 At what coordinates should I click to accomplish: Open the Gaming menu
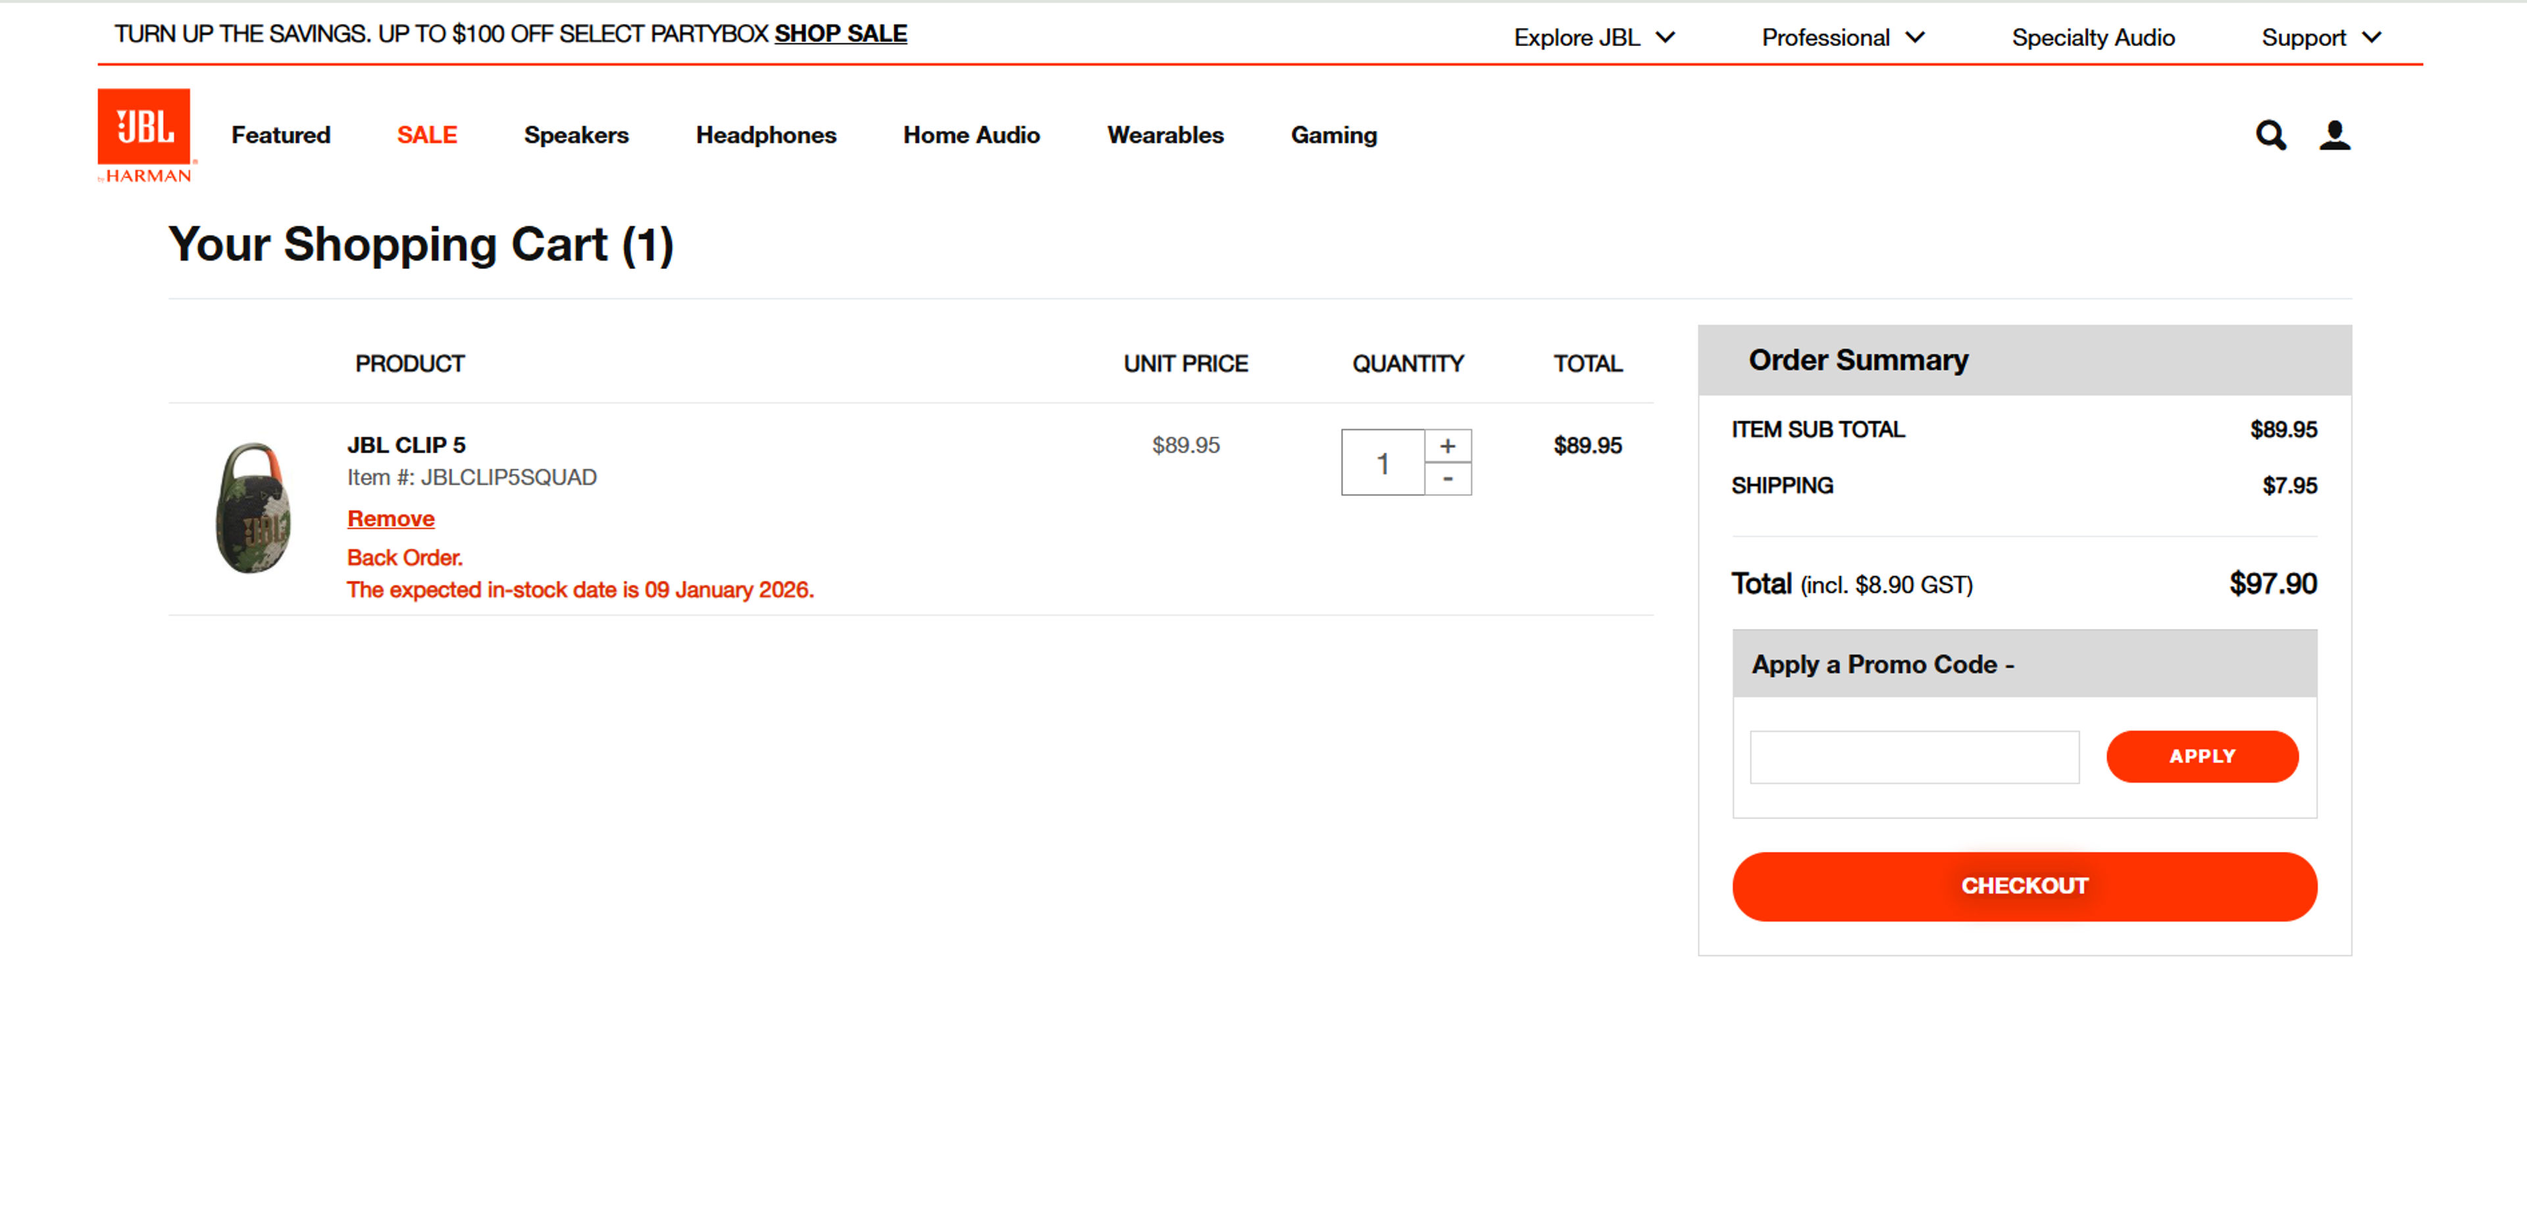pyautogui.click(x=1333, y=134)
